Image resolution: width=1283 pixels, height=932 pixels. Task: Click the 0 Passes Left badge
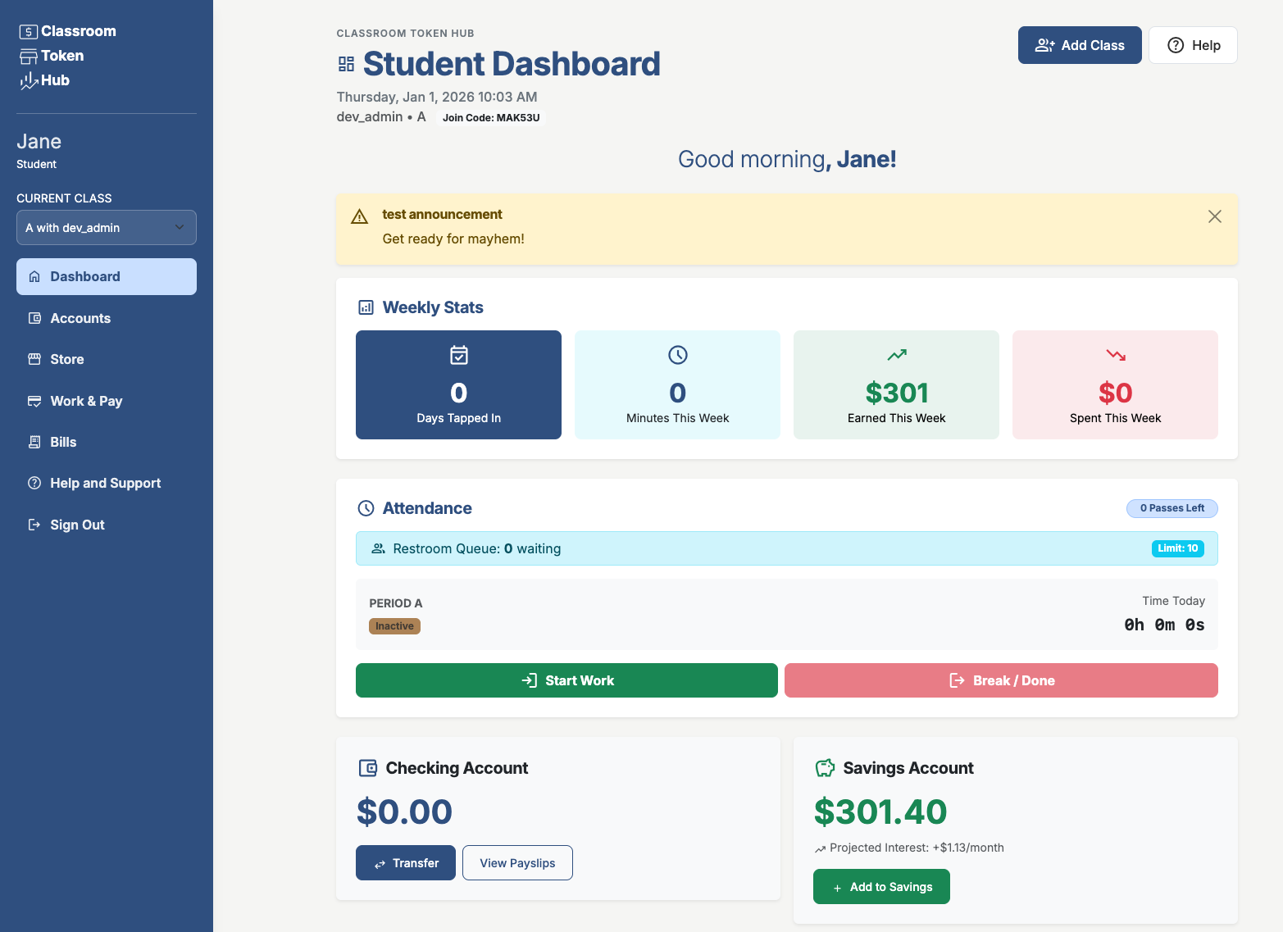1172,508
